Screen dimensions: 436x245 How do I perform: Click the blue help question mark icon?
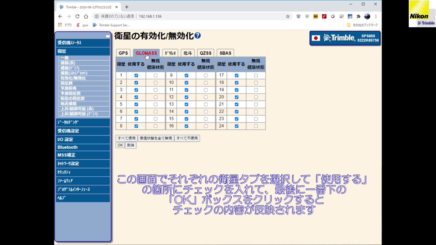click(198, 35)
